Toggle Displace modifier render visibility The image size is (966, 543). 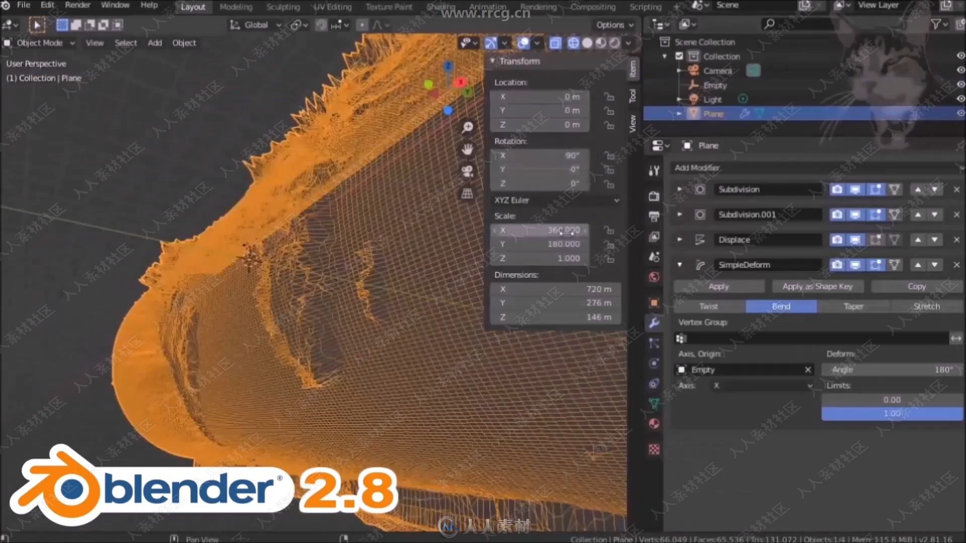(839, 239)
